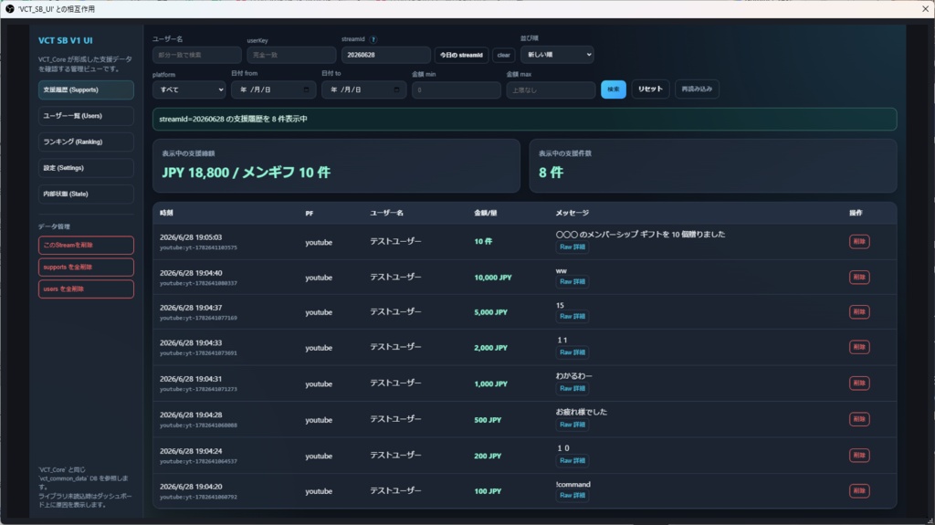Click users を全削除 button
Viewport: 935px width, 525px height.
click(86, 289)
